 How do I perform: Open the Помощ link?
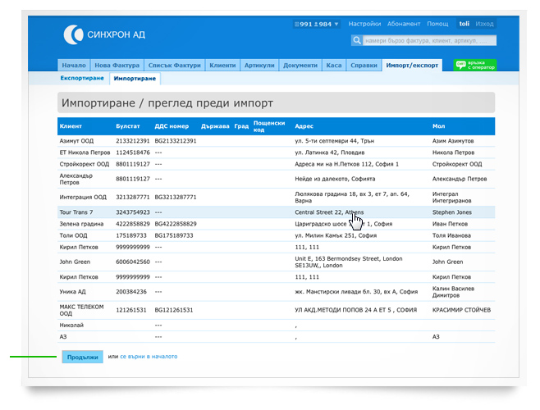tap(437, 25)
